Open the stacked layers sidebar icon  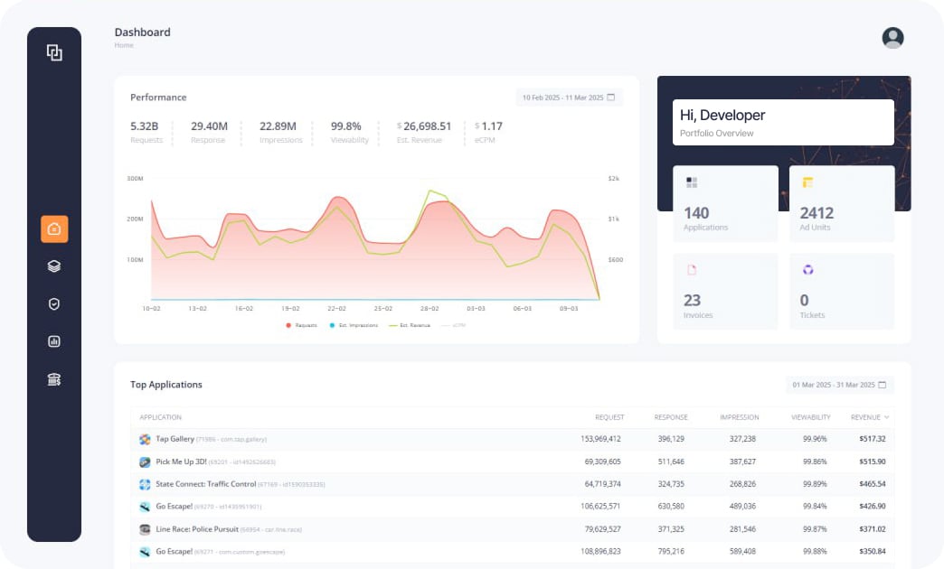tap(54, 266)
